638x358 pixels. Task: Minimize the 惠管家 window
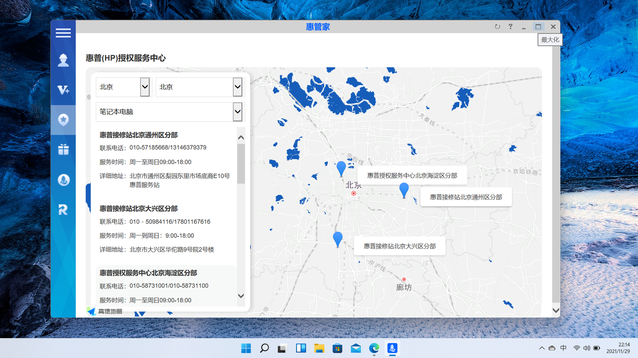[524, 27]
